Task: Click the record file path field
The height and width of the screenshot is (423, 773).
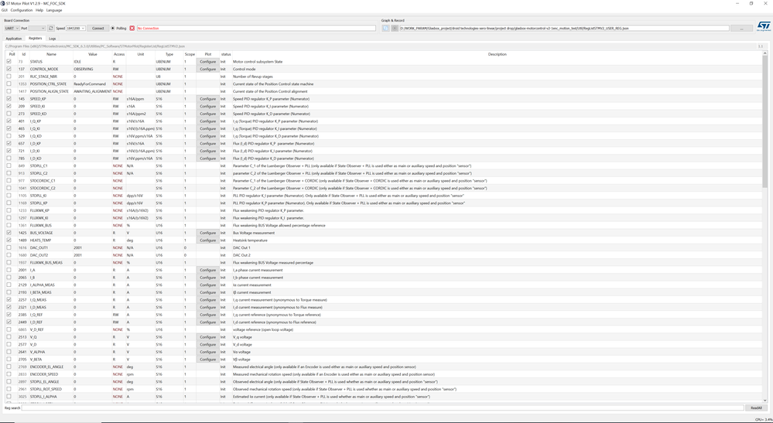Action: [564, 29]
